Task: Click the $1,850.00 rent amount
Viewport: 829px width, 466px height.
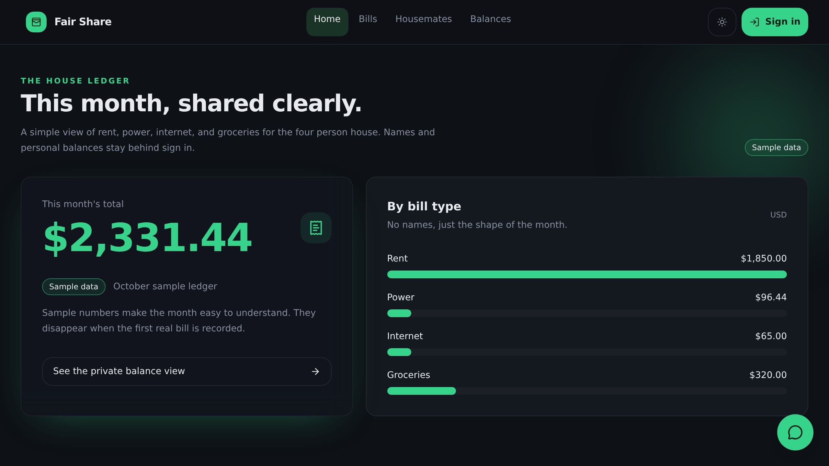Action: [764, 258]
